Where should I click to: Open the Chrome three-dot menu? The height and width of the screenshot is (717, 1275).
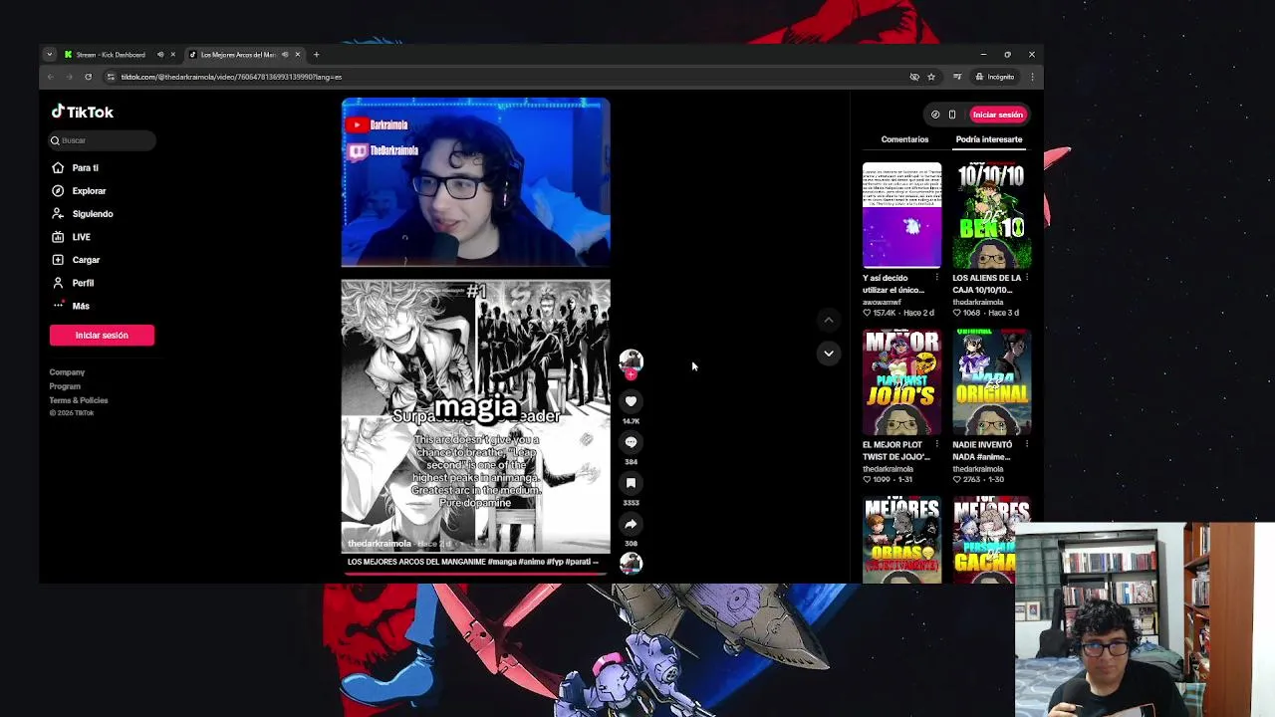(1032, 77)
